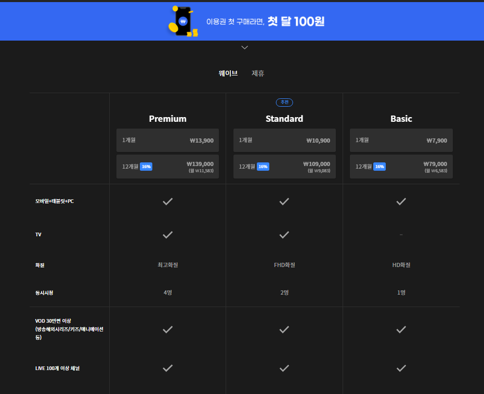Click the LIVE 100개 이상 채널 label

point(57,368)
